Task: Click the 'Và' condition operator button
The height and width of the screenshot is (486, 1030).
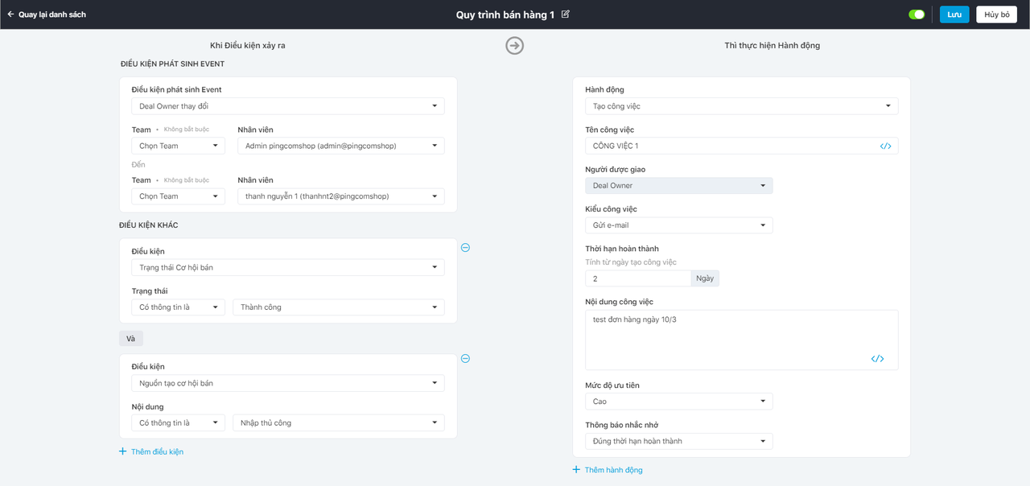Action: pos(130,339)
